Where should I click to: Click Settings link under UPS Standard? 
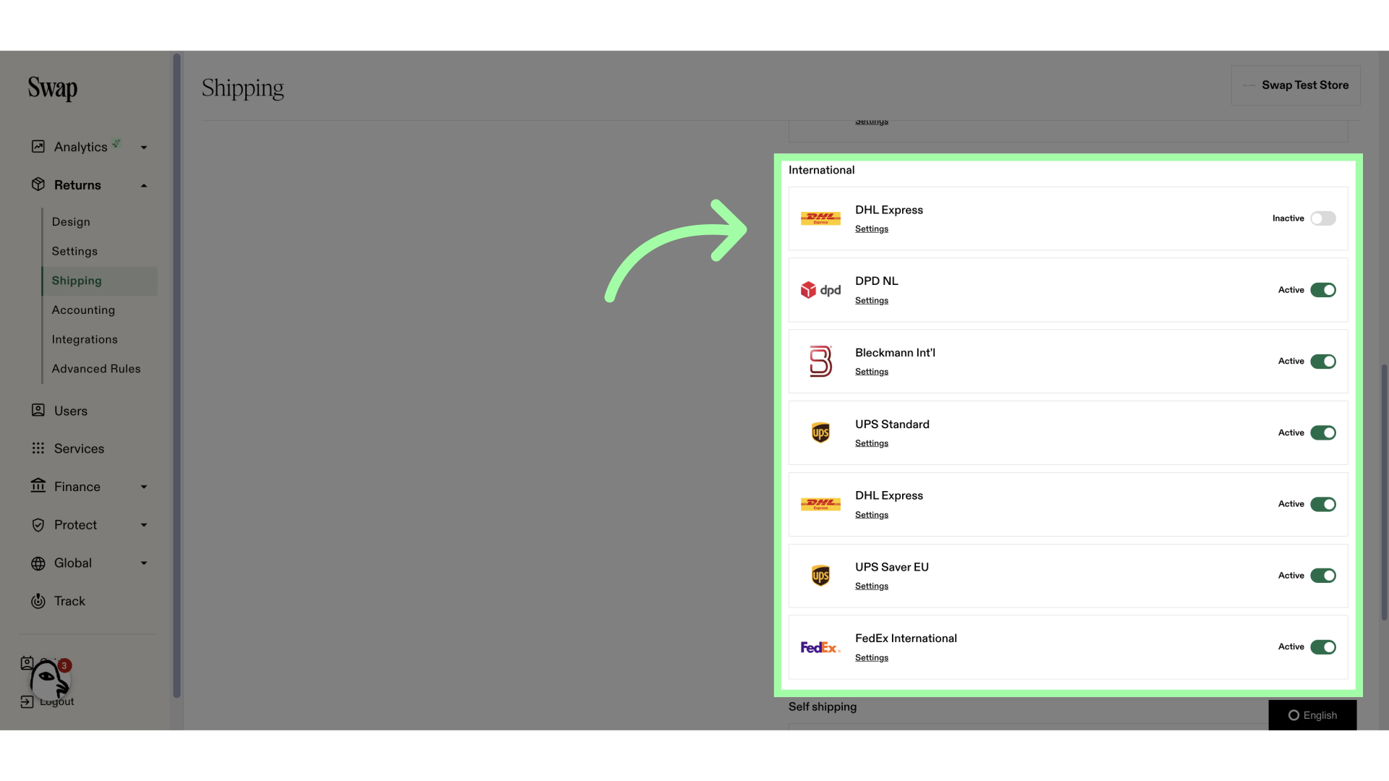pyautogui.click(x=871, y=443)
